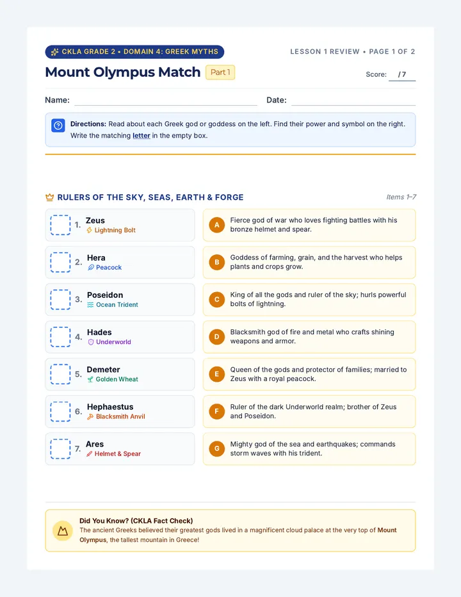Click the peacock feather icon under Hera
Screen dimensions: 461x597
point(91,268)
